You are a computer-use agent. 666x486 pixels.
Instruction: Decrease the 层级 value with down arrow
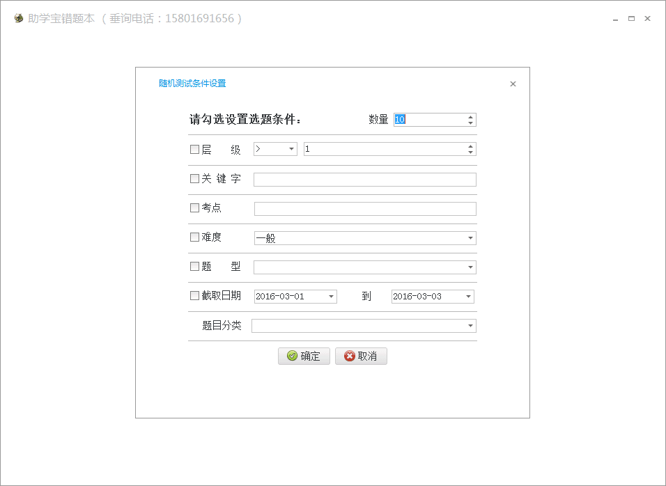coord(471,152)
